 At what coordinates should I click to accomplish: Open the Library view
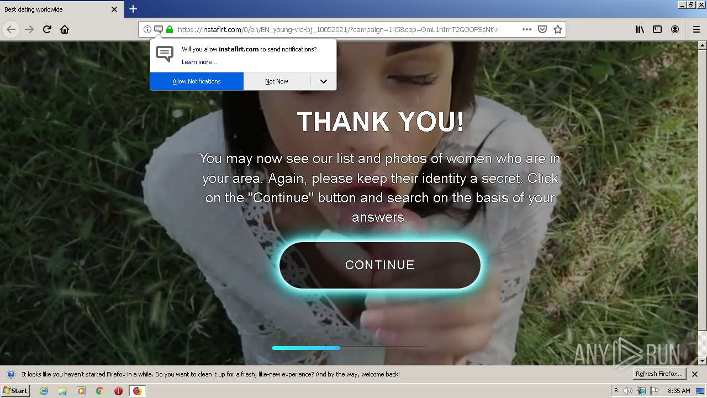pyautogui.click(x=640, y=29)
